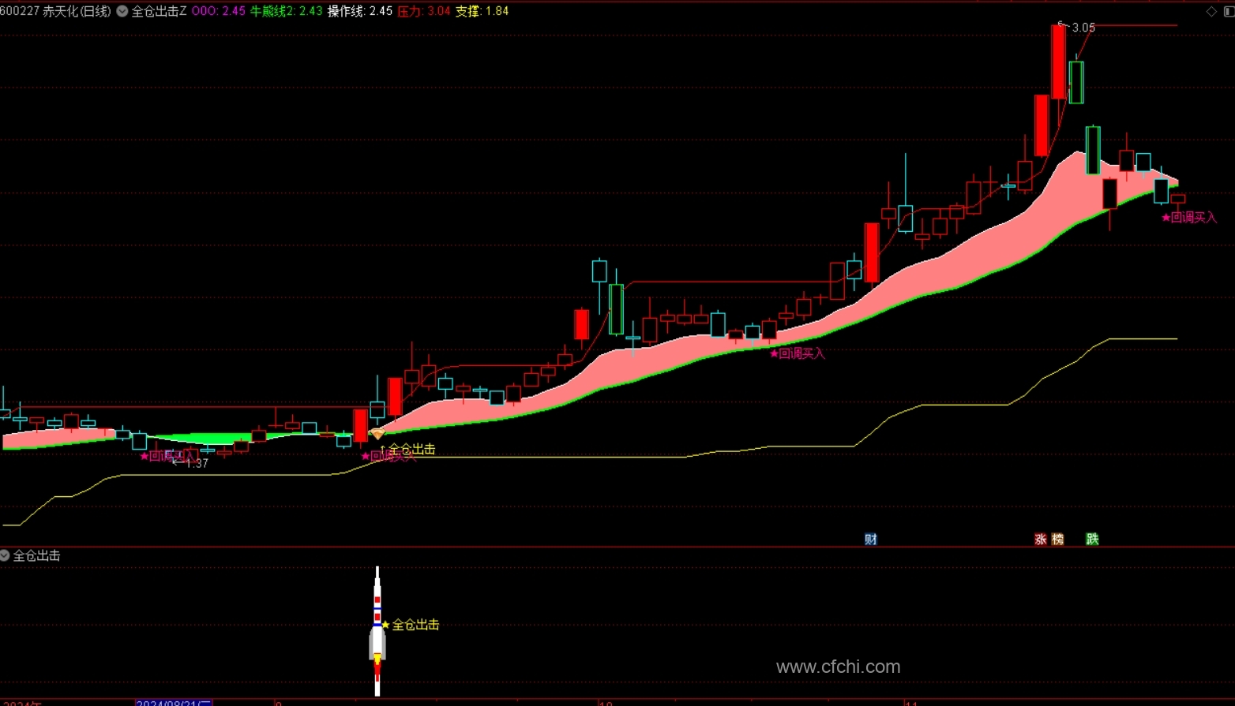The width and height of the screenshot is (1235, 706).
Task: Toggle the side panel icon at top-right corner
Action: (1229, 11)
